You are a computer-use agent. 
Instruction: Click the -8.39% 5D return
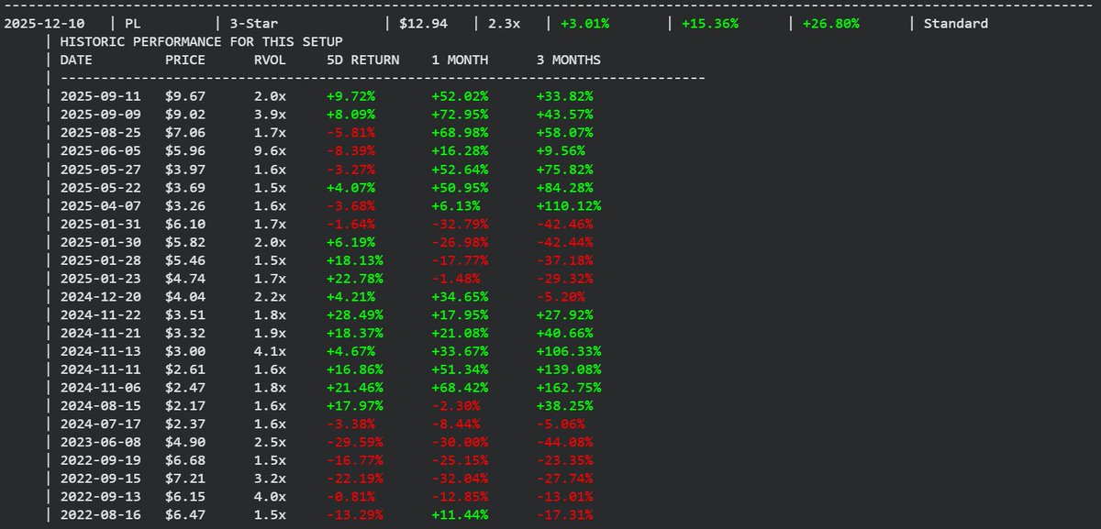click(351, 150)
